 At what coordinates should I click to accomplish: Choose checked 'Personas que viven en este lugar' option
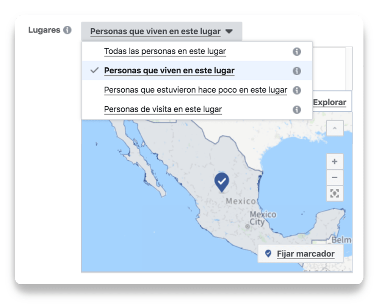tap(197, 71)
